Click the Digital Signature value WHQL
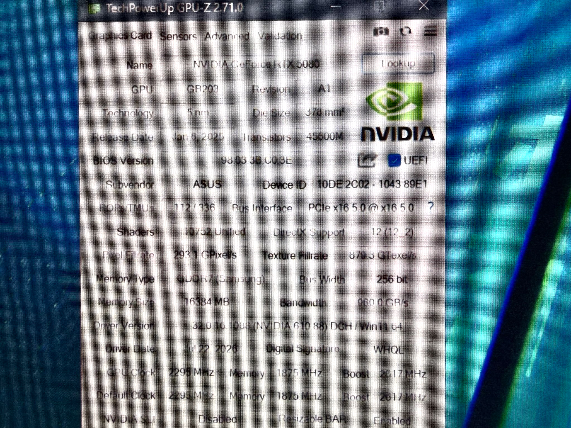The image size is (571, 428). (388, 349)
